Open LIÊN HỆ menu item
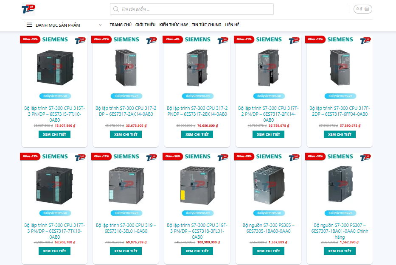This screenshot has height=265, width=396. [232, 25]
